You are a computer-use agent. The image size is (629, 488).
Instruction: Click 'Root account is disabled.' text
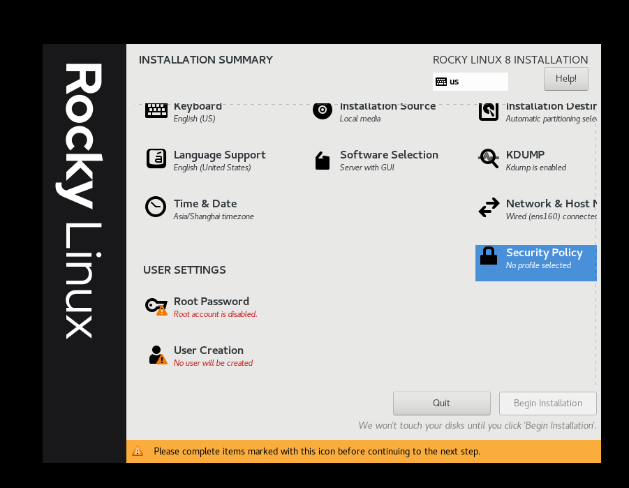tap(216, 314)
